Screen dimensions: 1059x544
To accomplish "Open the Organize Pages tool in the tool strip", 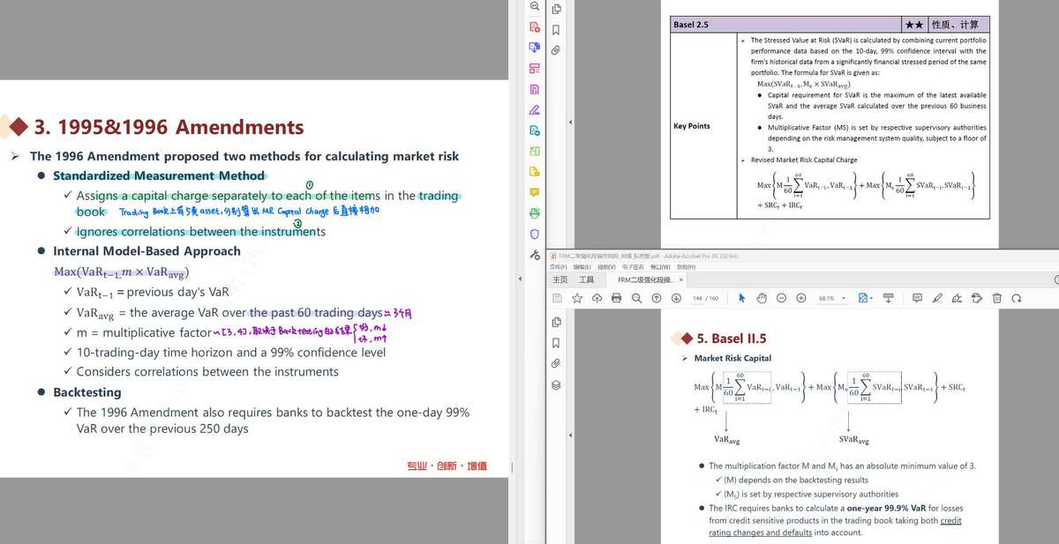I will point(534,69).
